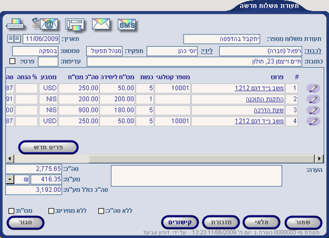
Task: Click the 180.00 unit price in row 3
Action: tap(117, 110)
